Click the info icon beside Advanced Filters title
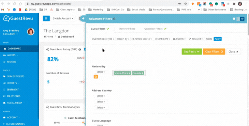Viewport: 249px width, 126px height. click(114, 19)
